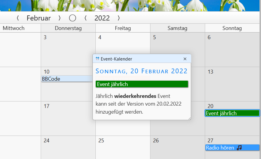Screen dimensions: 261x159
Task: Go to previous month arrow
Action: coord(18,18)
